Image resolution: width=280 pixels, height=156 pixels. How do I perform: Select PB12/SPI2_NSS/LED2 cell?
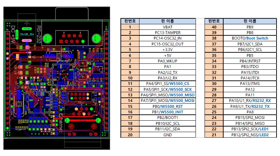tap(250, 135)
